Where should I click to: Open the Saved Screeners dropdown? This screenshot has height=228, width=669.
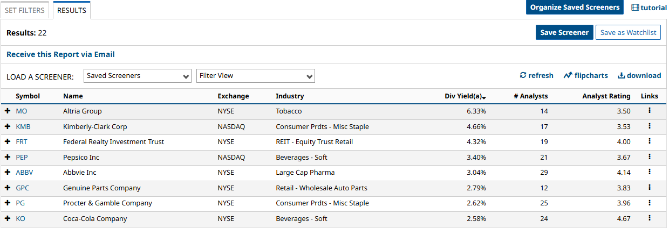(x=138, y=76)
